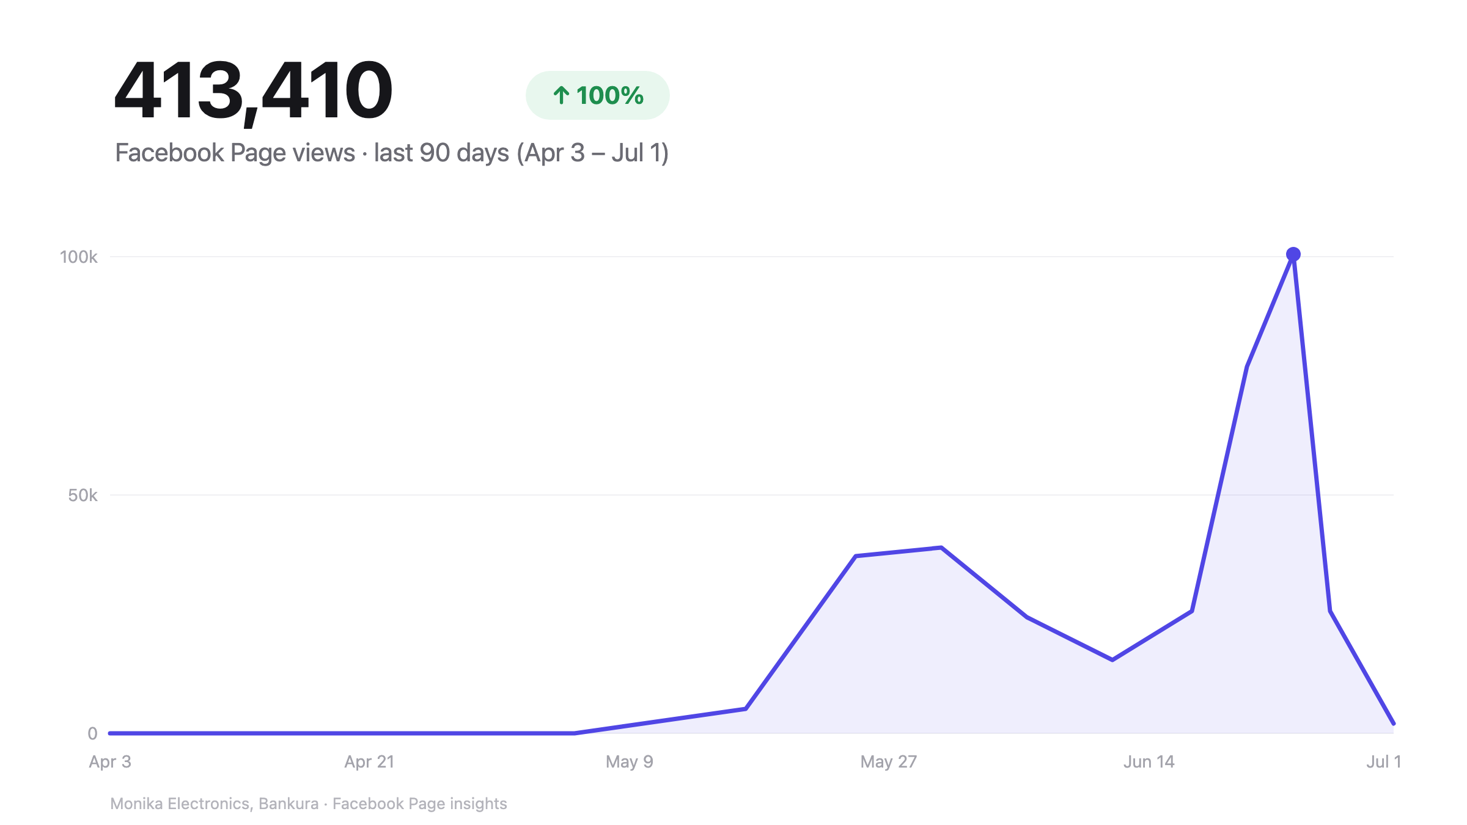Select the 413,410 total views figure
The height and width of the screenshot is (825, 1467).
(x=253, y=91)
